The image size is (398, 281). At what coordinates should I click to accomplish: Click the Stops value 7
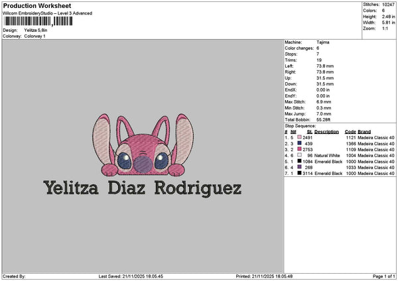tap(318, 54)
